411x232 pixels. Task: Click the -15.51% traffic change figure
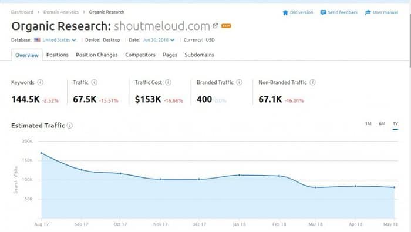109,100
